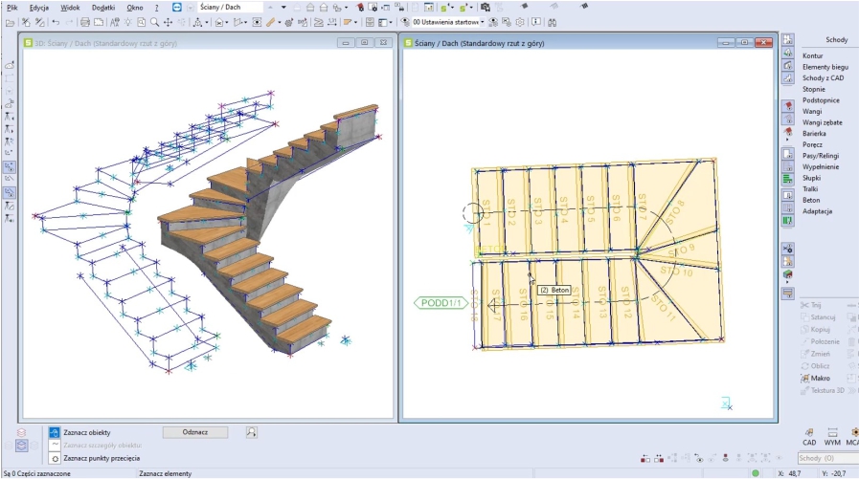Screen dimensions: 859x479
Task: Click the blue round icon beside the help menu
Action: pos(176,7)
